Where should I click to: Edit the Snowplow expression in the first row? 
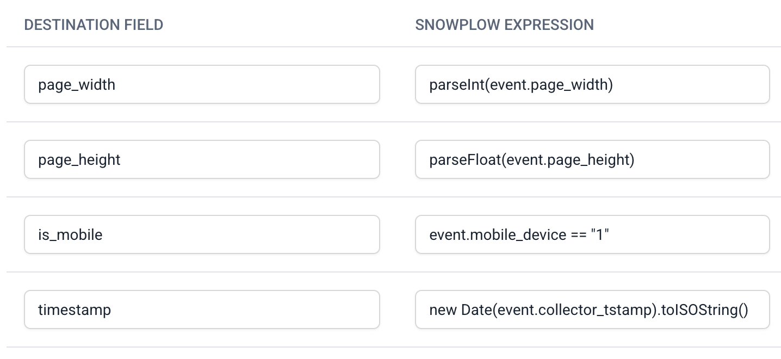[x=592, y=84]
